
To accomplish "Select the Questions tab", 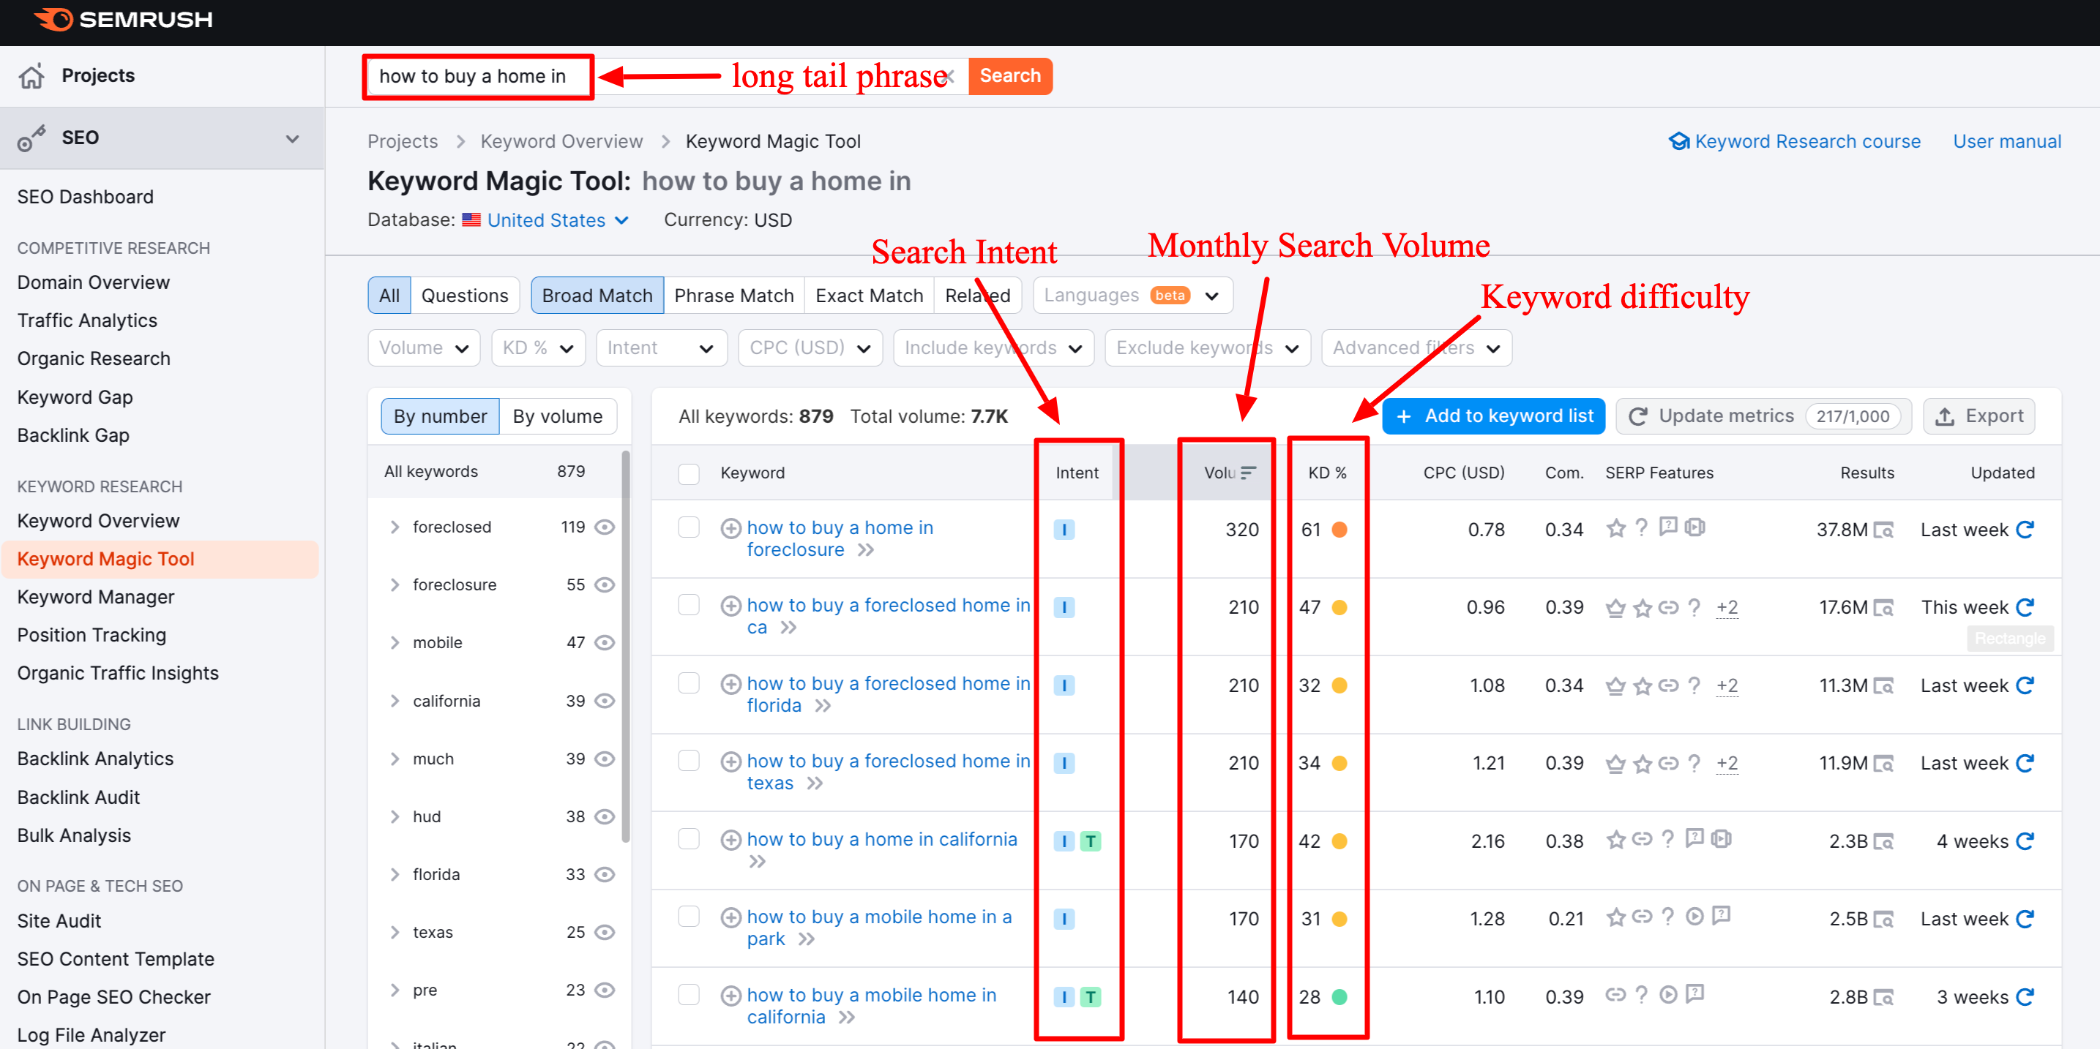I will [465, 296].
